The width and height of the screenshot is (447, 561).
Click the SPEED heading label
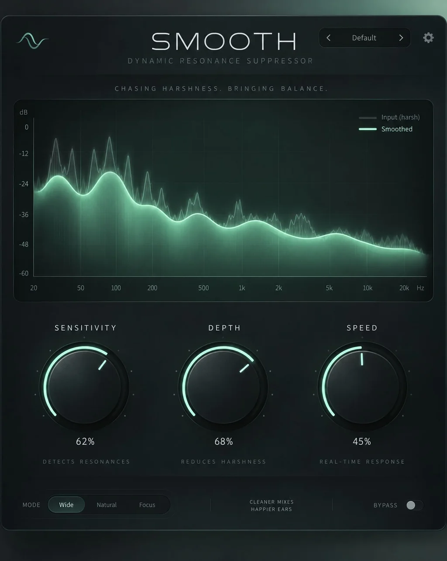click(x=362, y=328)
